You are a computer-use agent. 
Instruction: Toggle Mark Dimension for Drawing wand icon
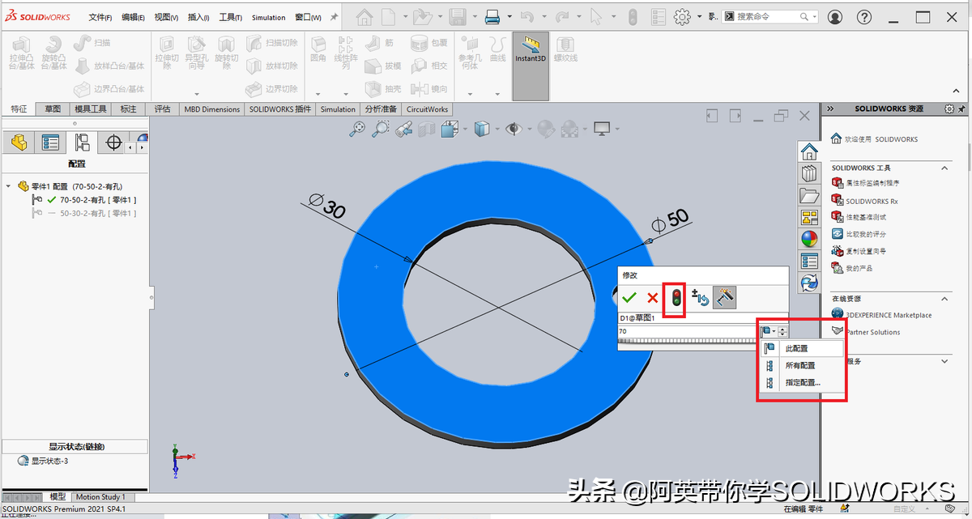(725, 298)
